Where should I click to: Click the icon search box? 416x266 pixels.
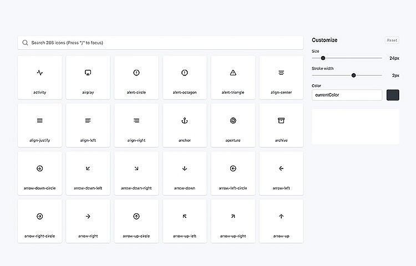[161, 43]
